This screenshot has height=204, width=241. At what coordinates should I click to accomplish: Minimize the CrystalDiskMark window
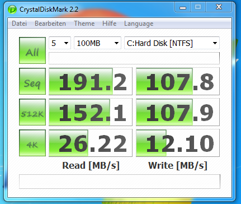[183, 7]
